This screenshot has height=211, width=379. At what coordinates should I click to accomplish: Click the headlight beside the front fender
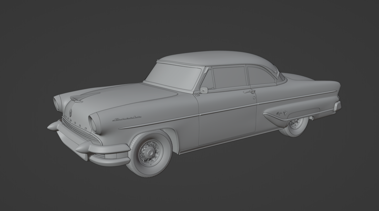click(x=94, y=124)
